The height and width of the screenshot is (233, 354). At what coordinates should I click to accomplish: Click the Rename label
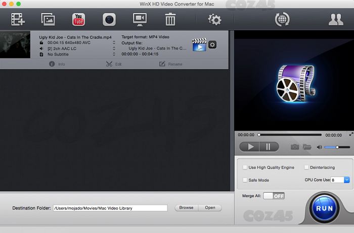pos(175,64)
